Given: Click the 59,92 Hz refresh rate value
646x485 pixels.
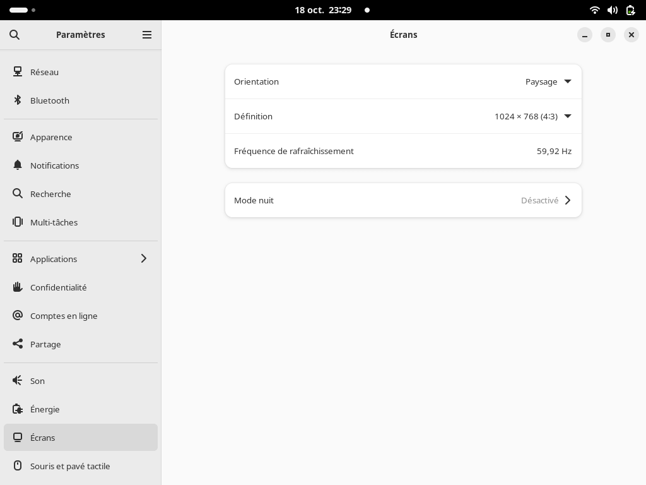Looking at the screenshot, I should (x=554, y=152).
